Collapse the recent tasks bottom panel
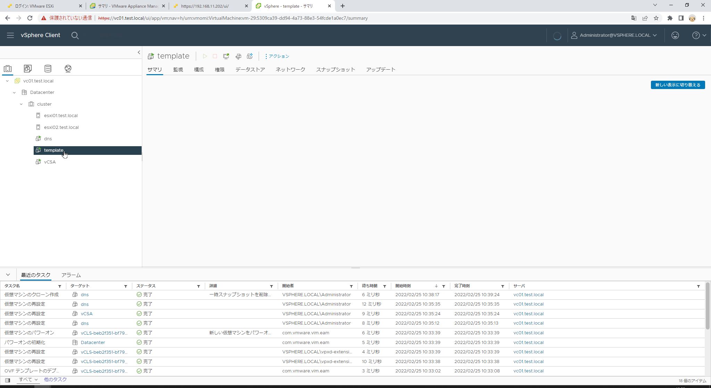The width and height of the screenshot is (711, 388). pyautogui.click(x=8, y=275)
